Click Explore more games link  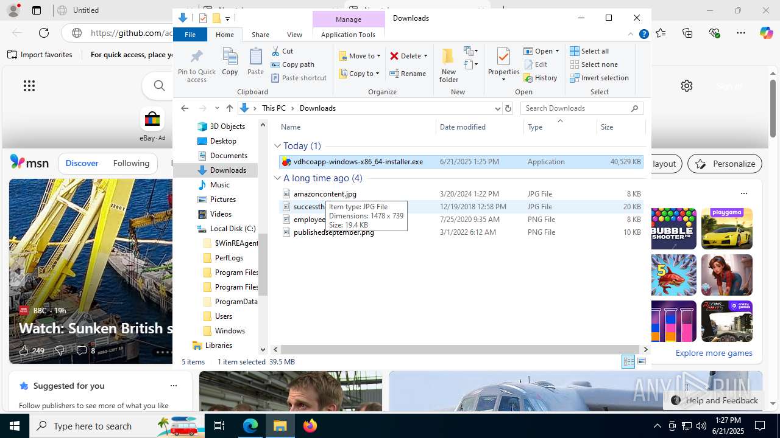point(714,353)
